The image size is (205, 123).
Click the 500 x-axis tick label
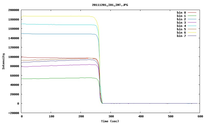point(170,116)
